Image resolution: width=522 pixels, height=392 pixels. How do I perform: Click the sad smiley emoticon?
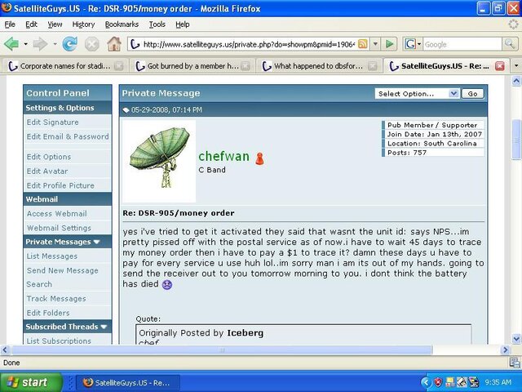[166, 285]
